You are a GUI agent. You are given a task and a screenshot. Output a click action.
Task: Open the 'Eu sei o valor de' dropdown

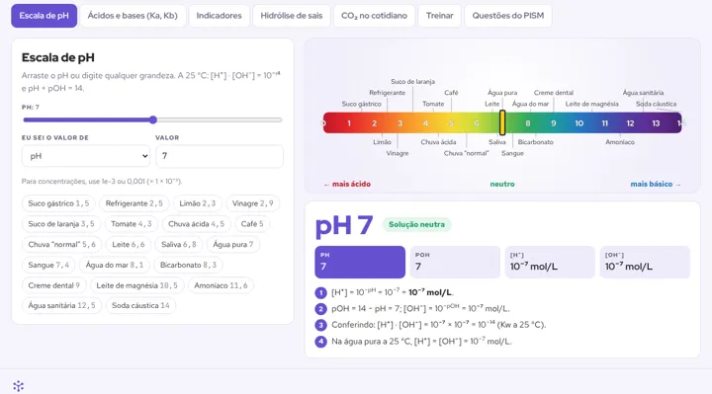pos(86,156)
